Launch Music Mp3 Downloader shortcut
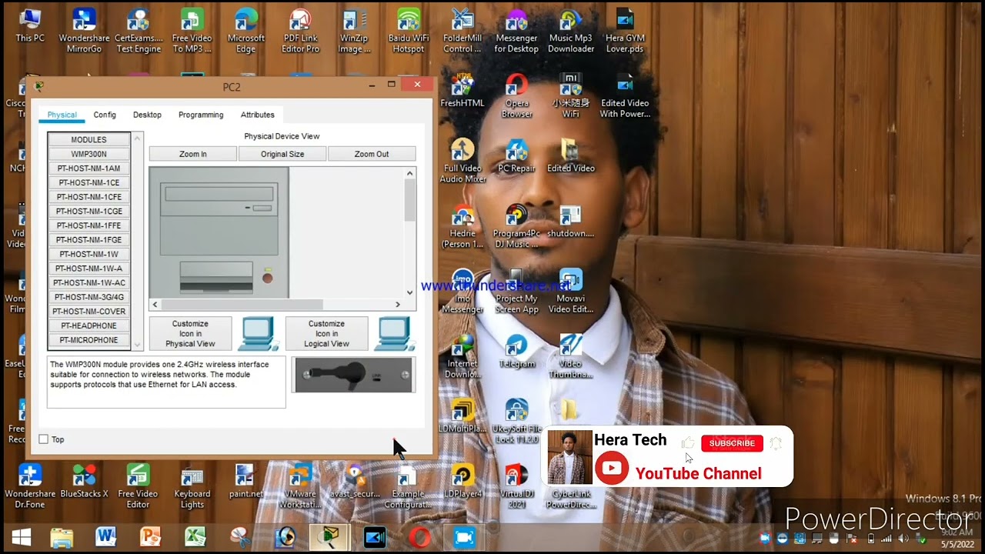The height and width of the screenshot is (554, 985). pos(571,31)
